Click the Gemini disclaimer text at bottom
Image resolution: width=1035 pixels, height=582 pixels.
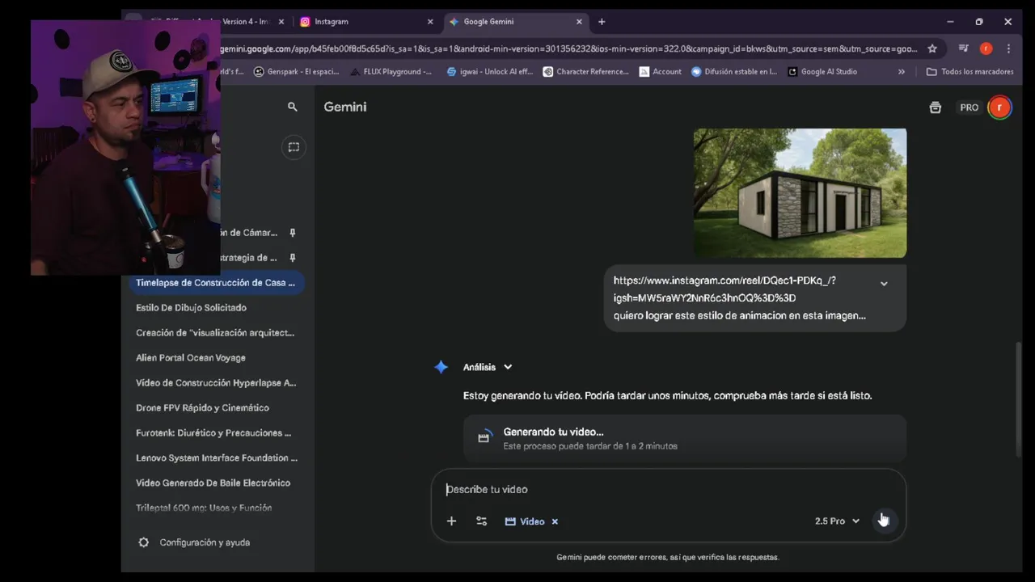(x=668, y=557)
